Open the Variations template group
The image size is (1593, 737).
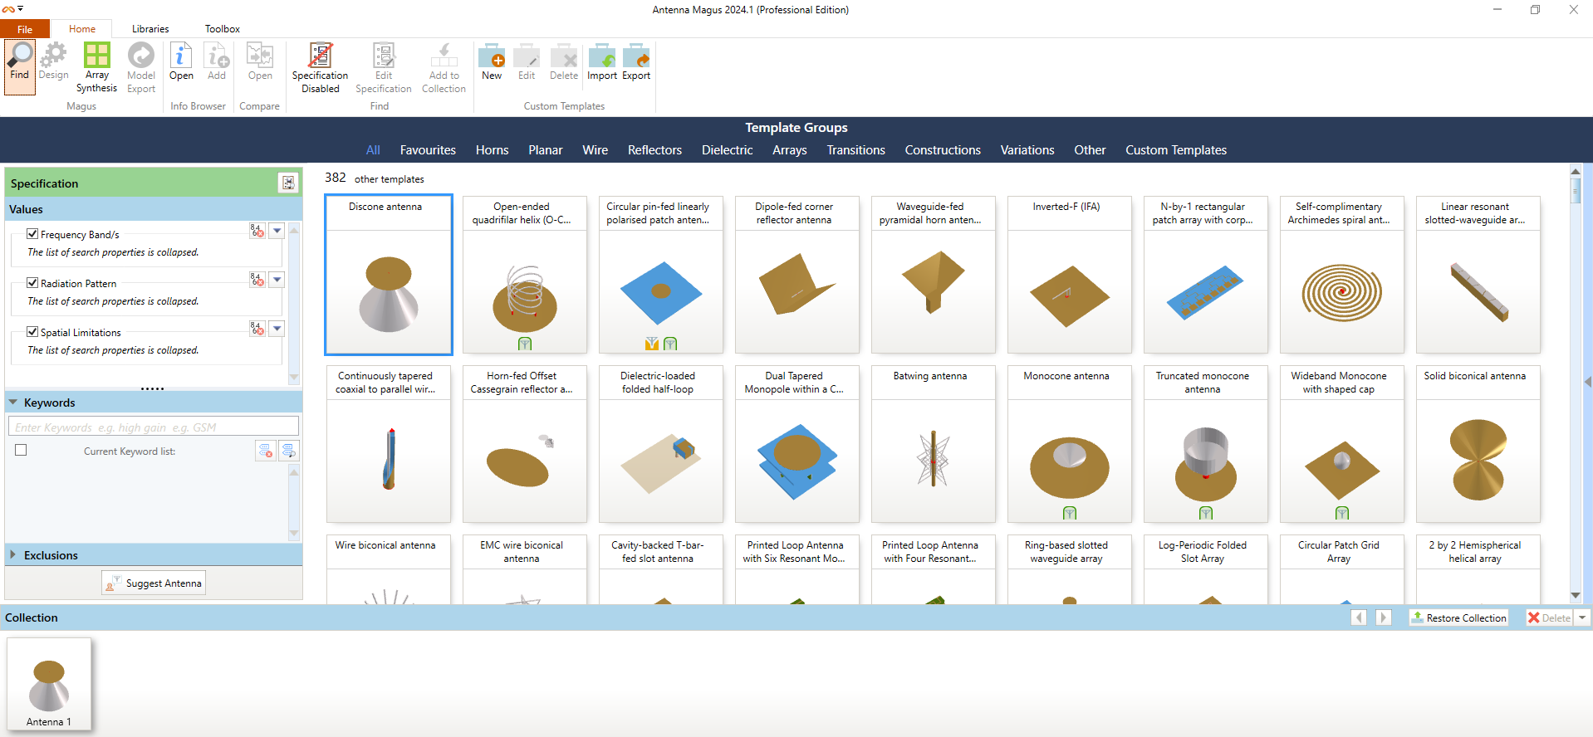click(x=1027, y=150)
